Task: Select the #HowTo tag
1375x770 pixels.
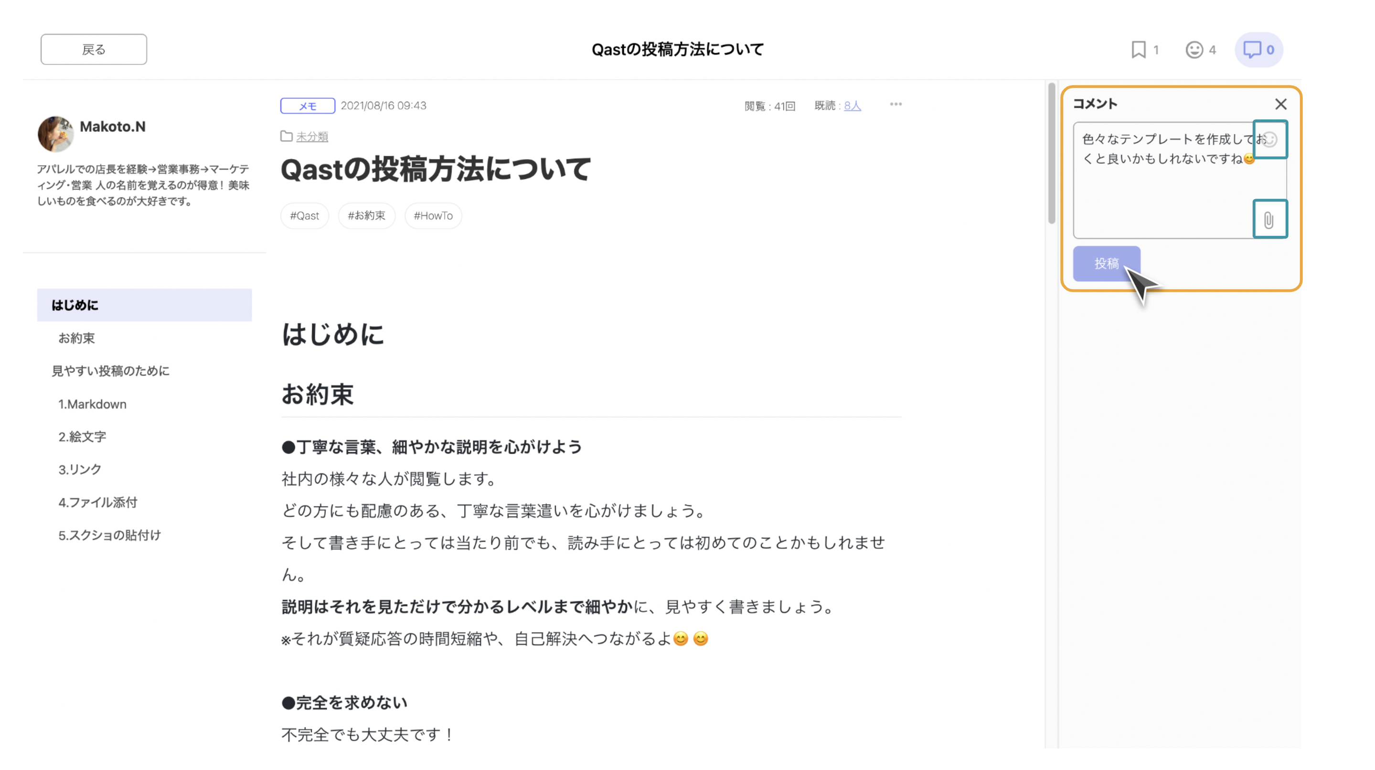Action: click(x=433, y=216)
